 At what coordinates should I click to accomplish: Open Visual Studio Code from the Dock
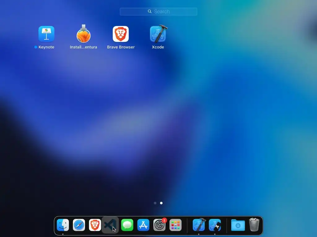110,225
